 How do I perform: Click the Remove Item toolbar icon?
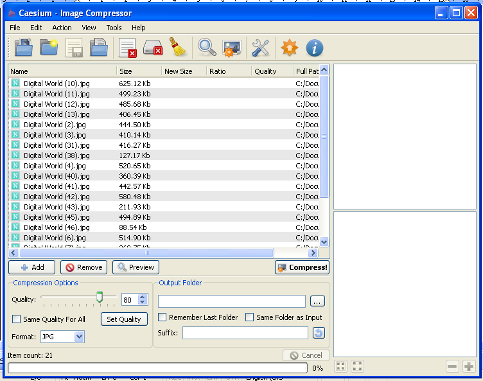[128, 48]
